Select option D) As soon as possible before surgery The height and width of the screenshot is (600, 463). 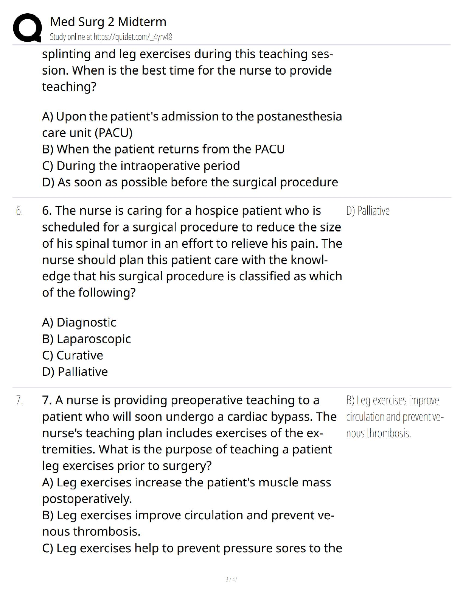tap(190, 182)
